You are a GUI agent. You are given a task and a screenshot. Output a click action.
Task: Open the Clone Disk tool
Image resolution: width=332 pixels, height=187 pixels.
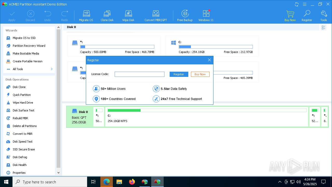tap(107, 16)
